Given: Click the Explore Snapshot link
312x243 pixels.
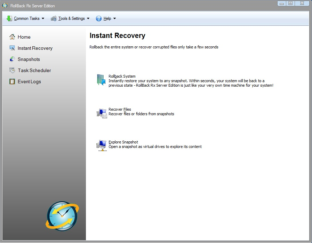Looking at the screenshot, I should tap(123, 142).
